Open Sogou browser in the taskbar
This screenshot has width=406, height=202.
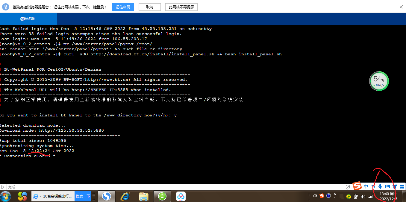pyautogui.click(x=107, y=196)
